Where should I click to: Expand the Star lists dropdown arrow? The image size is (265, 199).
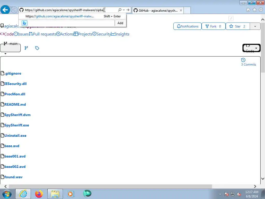pos(255,26)
